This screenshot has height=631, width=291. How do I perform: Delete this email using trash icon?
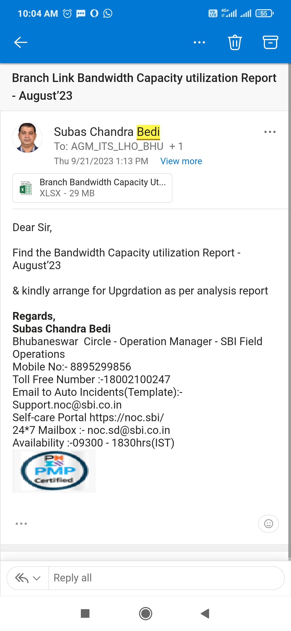pos(235,42)
